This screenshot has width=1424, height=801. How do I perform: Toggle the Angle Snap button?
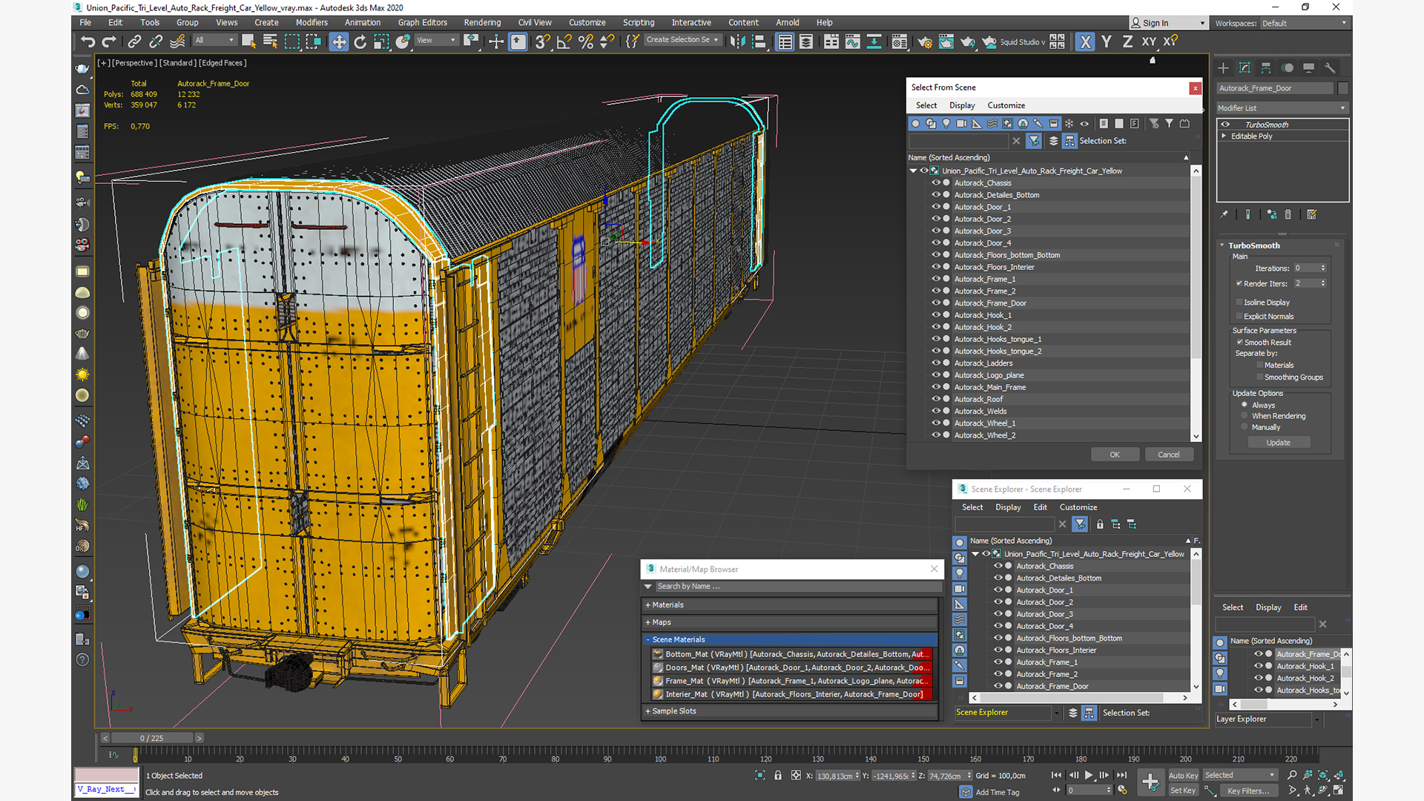[x=564, y=42]
